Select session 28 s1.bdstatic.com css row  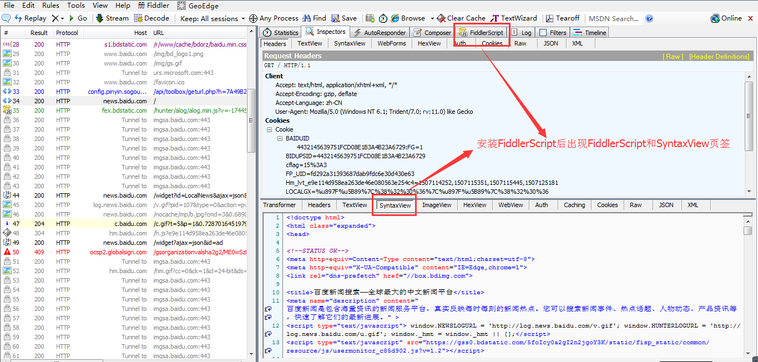point(124,44)
